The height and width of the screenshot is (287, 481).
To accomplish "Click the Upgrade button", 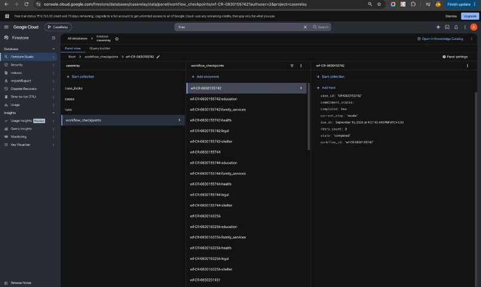I will coord(470,16).
